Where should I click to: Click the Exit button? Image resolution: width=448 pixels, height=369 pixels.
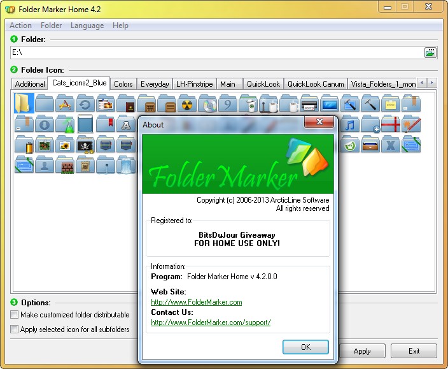pyautogui.click(x=414, y=351)
